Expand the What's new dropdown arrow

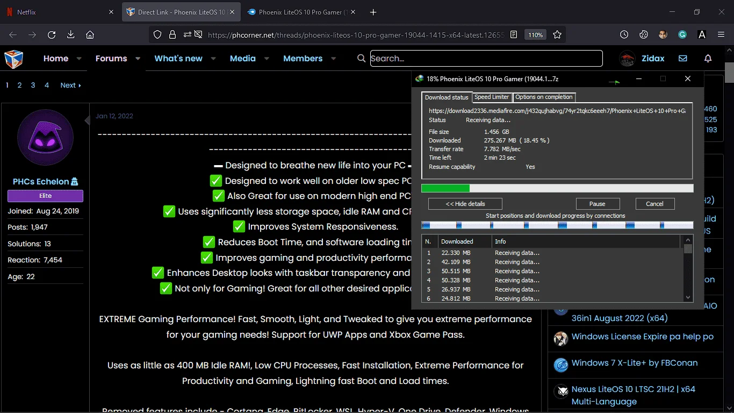pos(213,58)
